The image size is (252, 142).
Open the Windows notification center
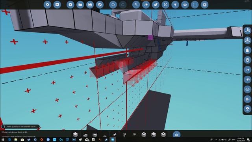(x=248, y=140)
